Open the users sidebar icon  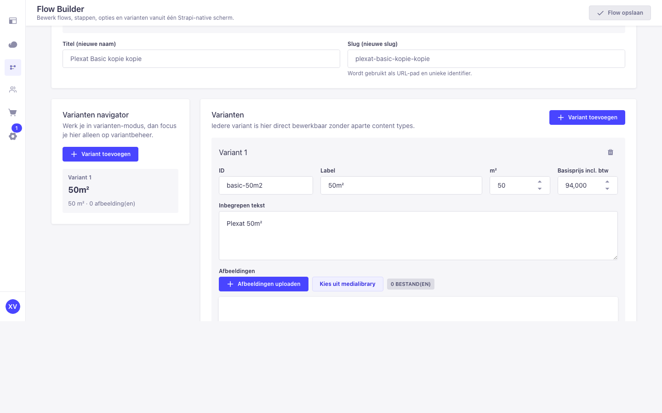pyautogui.click(x=13, y=89)
